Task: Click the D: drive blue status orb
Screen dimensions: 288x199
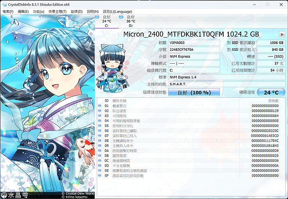Action: [121, 17]
